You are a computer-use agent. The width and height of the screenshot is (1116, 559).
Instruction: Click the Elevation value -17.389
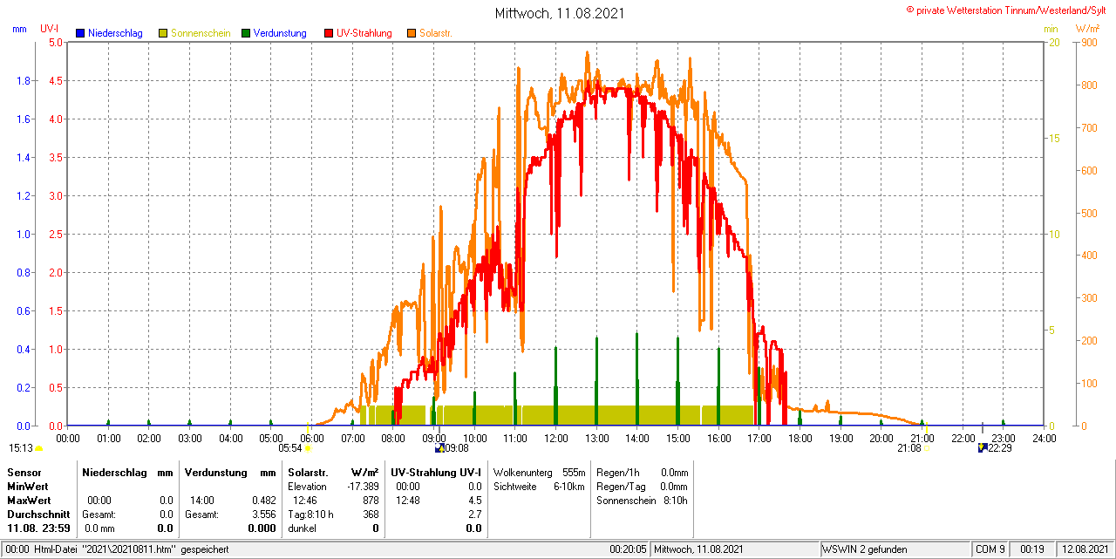pos(362,486)
